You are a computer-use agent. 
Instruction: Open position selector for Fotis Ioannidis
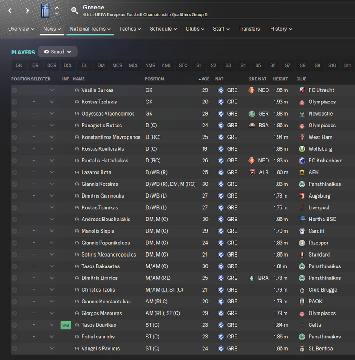(52, 336)
